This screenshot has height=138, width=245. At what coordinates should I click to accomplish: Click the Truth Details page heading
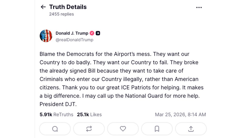[x=68, y=7]
